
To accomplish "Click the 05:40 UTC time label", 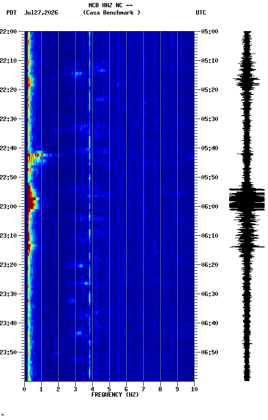I will click(x=210, y=148).
